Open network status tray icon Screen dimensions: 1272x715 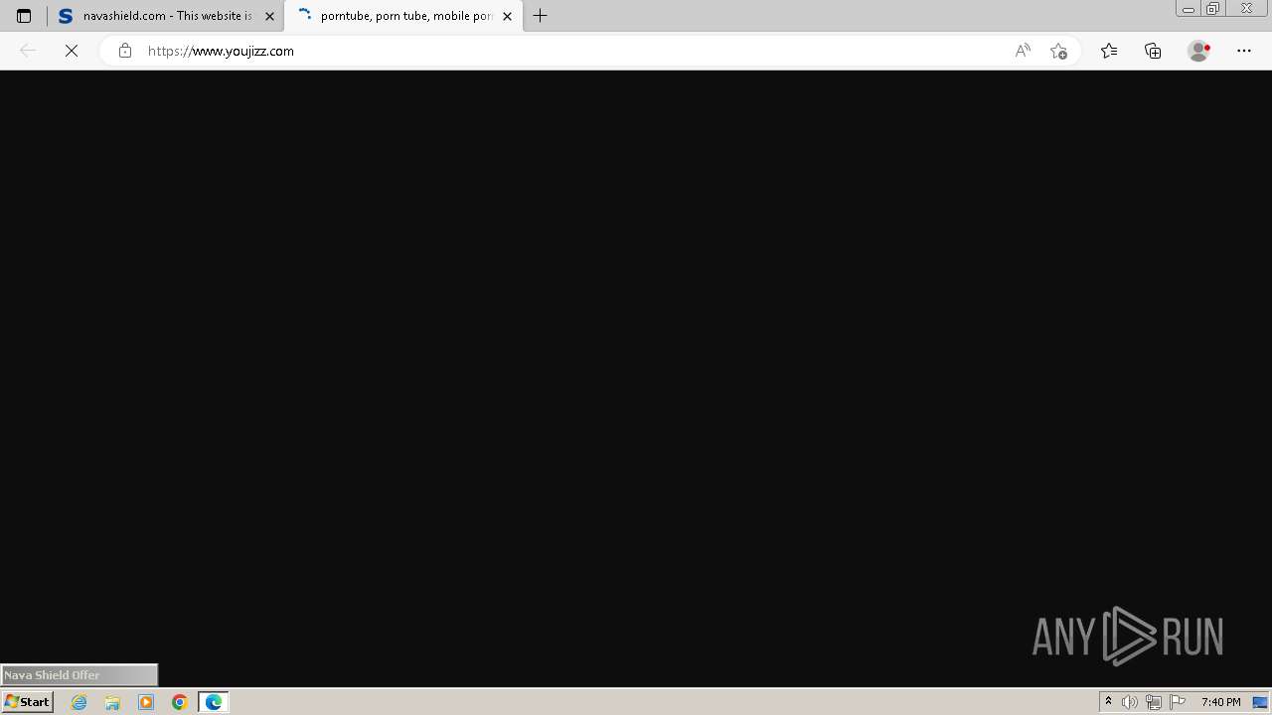[1154, 702]
